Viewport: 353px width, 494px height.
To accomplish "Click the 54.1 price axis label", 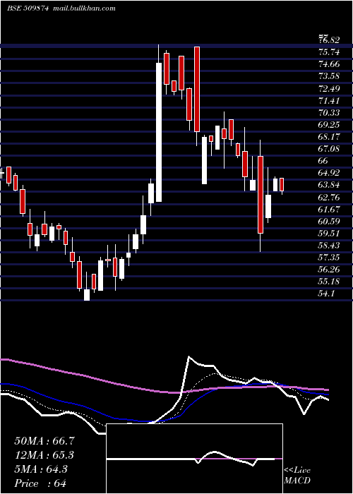I will pyautogui.click(x=326, y=294).
